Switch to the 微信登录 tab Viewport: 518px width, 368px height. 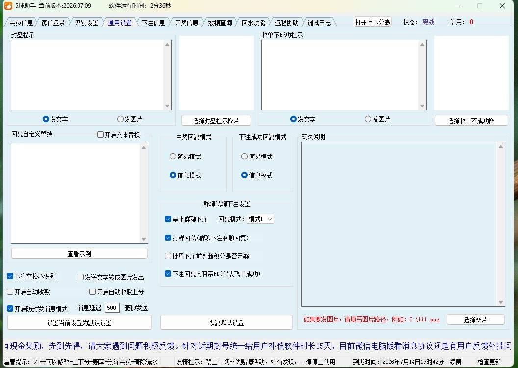coord(53,23)
